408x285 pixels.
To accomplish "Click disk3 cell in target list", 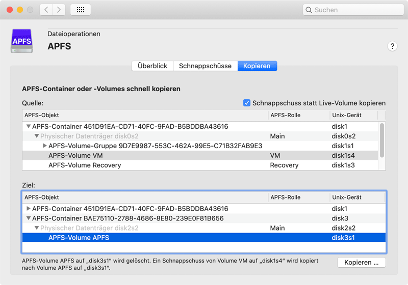I will [x=340, y=218].
